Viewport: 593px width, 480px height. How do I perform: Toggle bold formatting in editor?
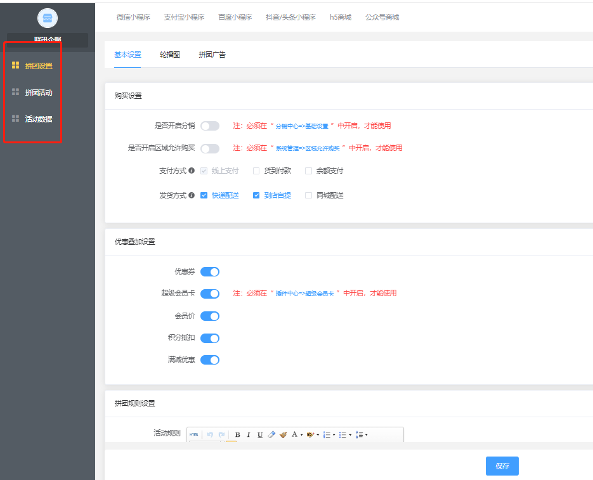tap(237, 434)
